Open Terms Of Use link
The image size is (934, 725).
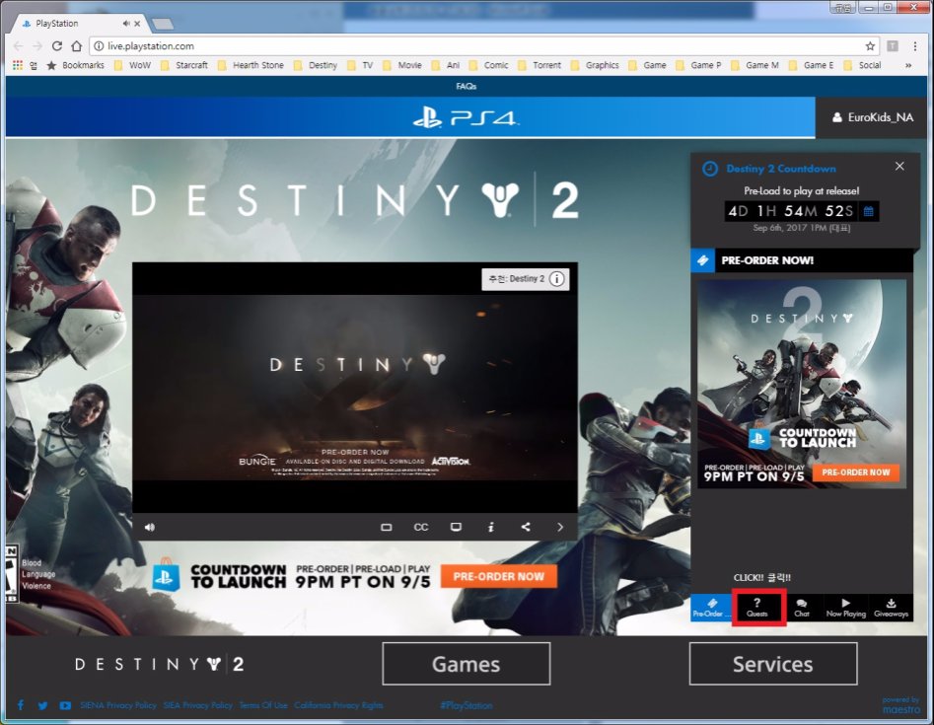click(x=263, y=705)
